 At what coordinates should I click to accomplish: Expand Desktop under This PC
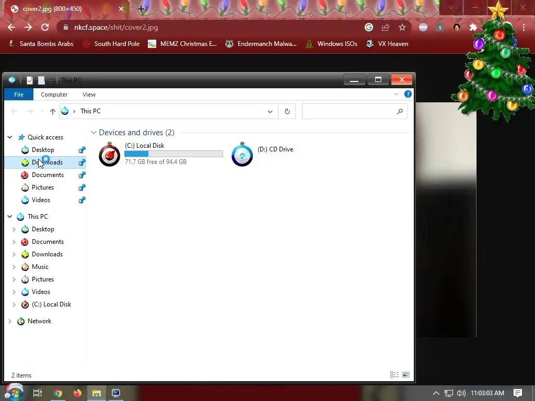(x=14, y=229)
